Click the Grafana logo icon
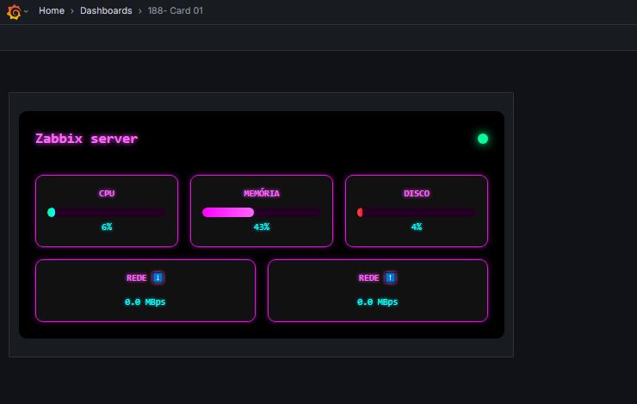Viewport: 637px width, 404px height. (14, 11)
